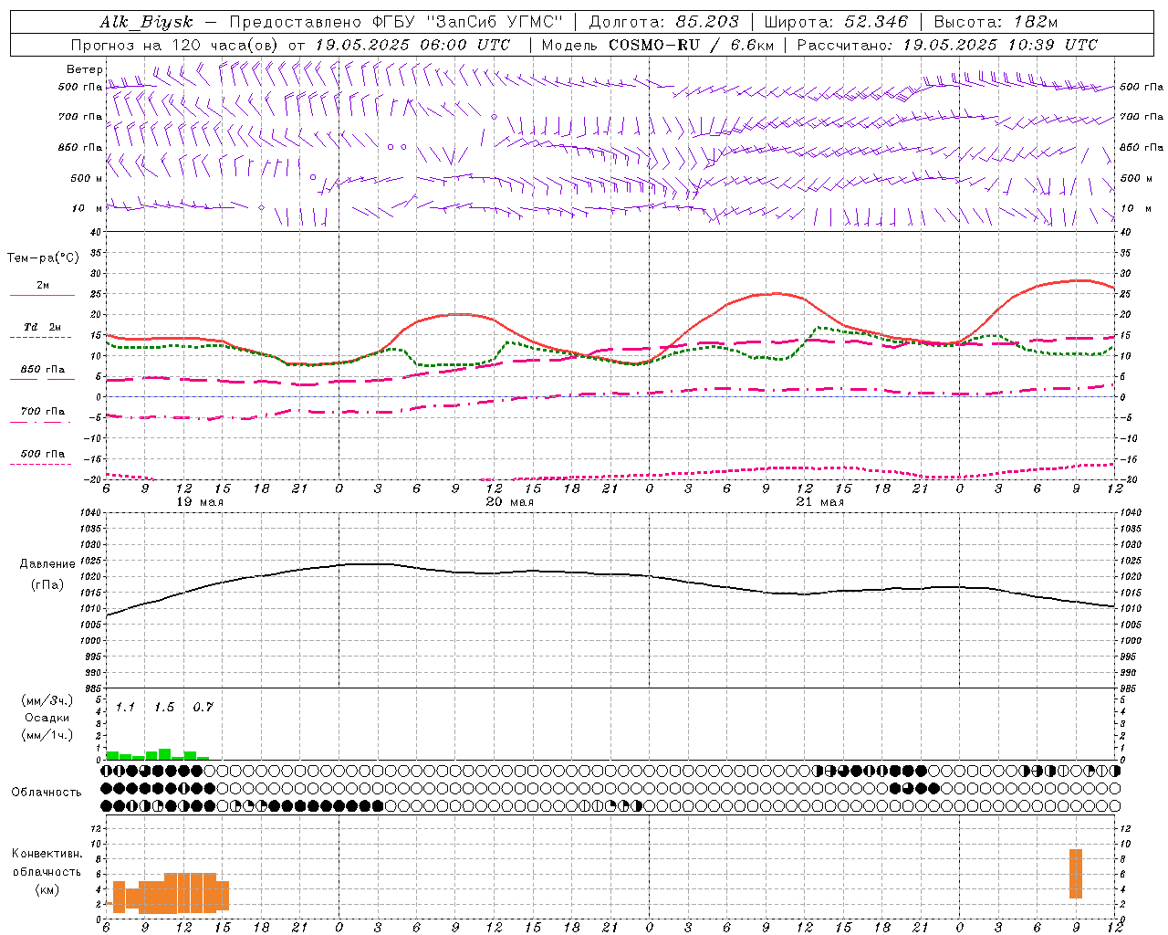Viewport: 1168px width, 935px height.
Task: Select the "1.5" precipitation amount value
Action: tap(164, 708)
